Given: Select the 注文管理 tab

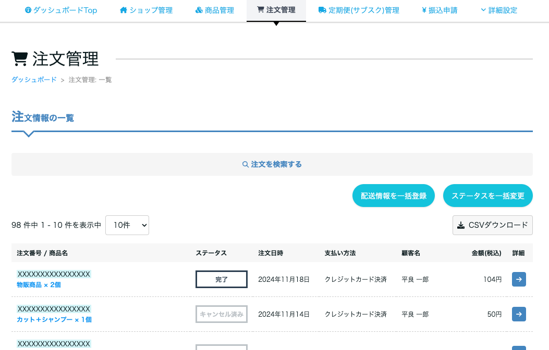Looking at the screenshot, I should (276, 10).
